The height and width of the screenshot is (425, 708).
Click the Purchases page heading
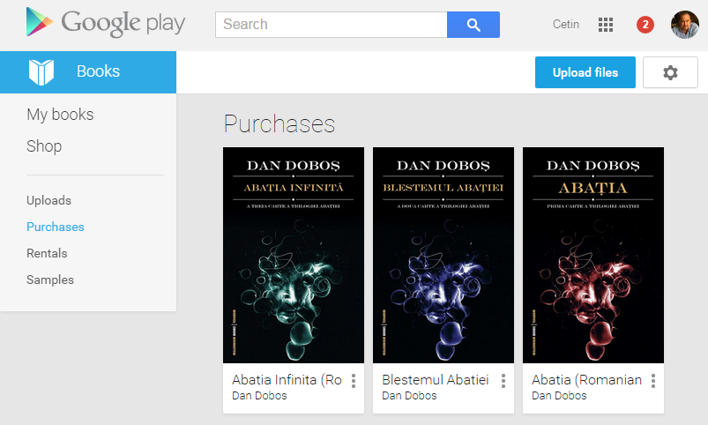279,123
